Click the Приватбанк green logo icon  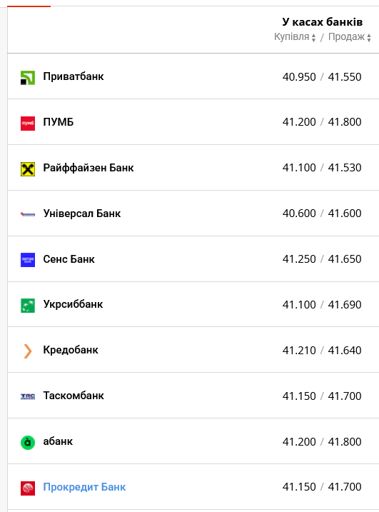pos(28,77)
